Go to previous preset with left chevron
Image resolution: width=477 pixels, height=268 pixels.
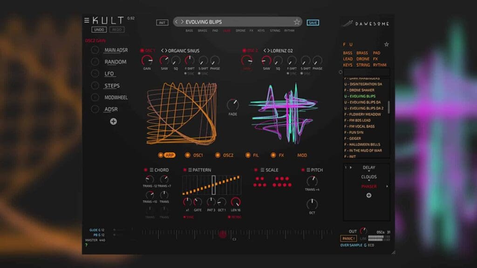tap(176, 21)
